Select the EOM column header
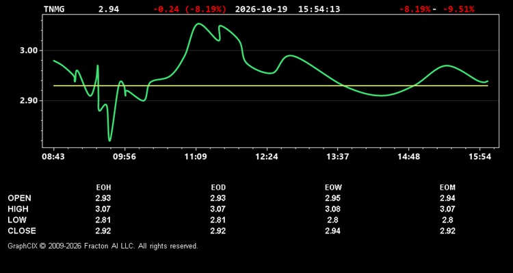Image resolution: width=513 pixels, height=273 pixels. (447, 188)
